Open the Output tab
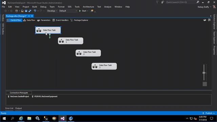The height and width of the screenshot is (122, 217). tap(18, 108)
